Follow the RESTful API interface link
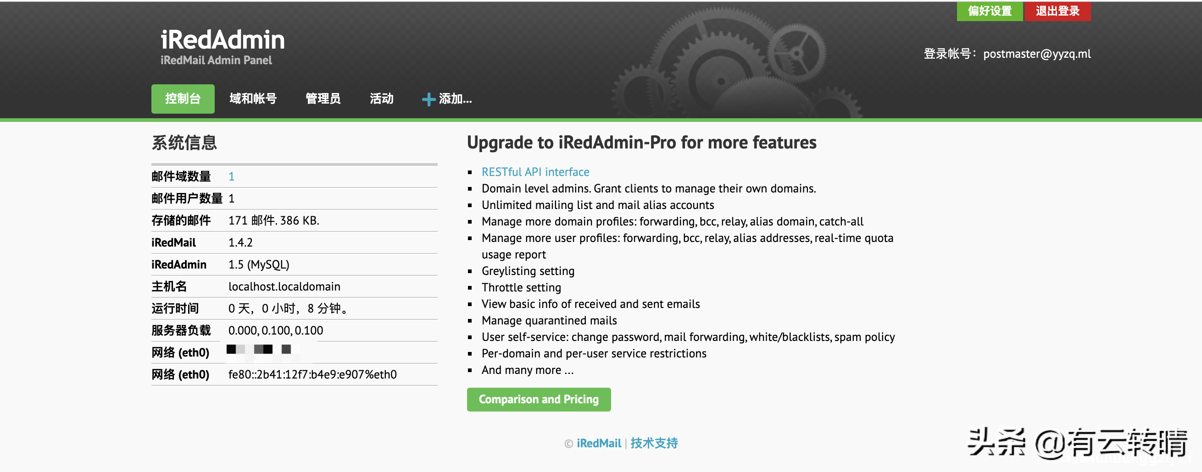The width and height of the screenshot is (1202, 472). point(535,172)
